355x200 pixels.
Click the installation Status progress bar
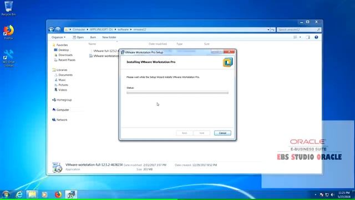tap(177, 93)
